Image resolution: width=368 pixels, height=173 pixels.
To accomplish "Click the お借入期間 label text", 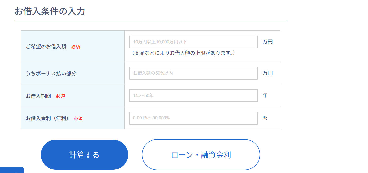I will pyautogui.click(x=38, y=96).
